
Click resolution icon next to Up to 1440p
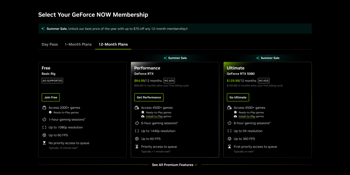tap(137, 131)
